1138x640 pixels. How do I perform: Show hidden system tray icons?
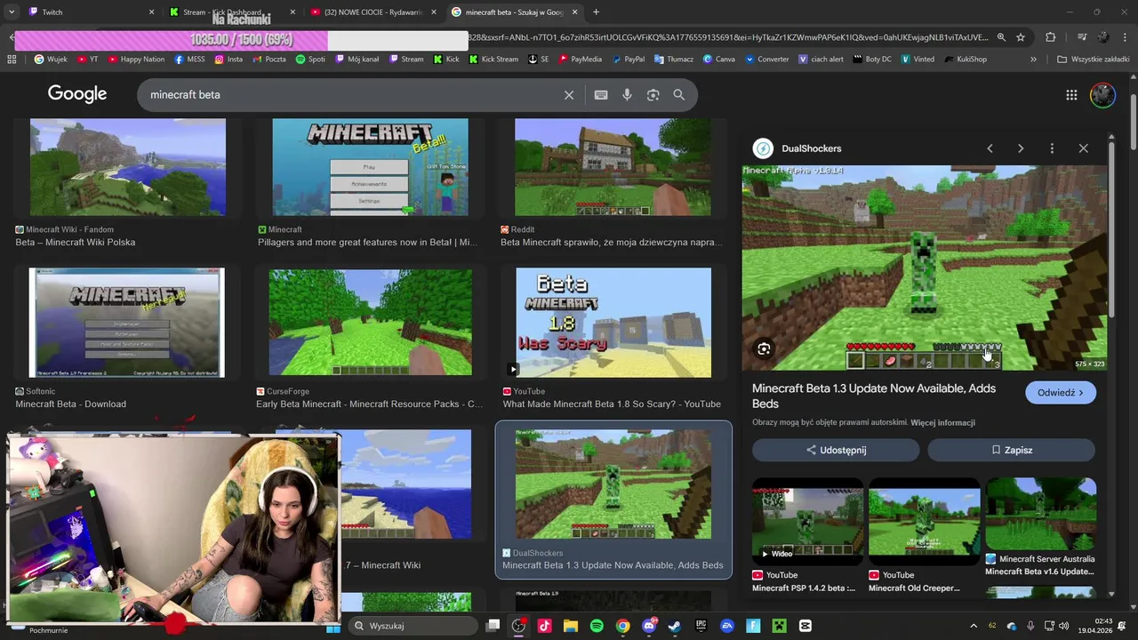pyautogui.click(x=974, y=627)
